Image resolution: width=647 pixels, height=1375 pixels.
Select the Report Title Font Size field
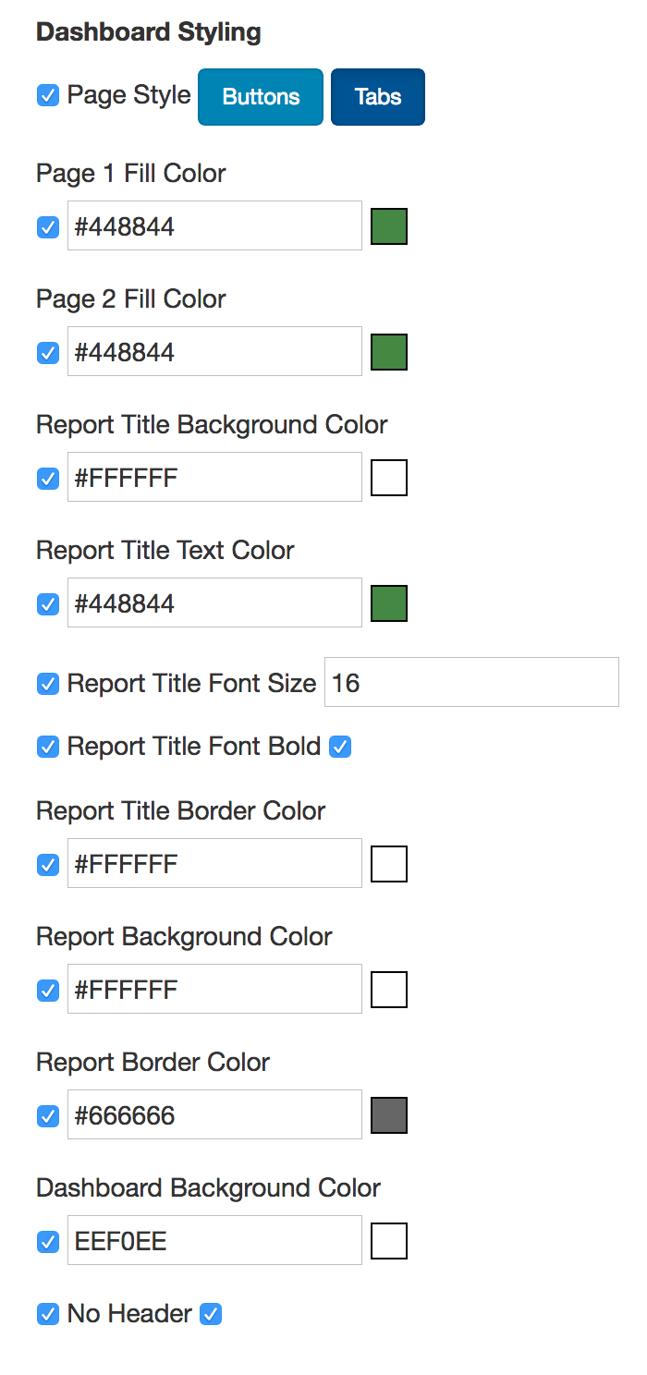tap(471, 681)
